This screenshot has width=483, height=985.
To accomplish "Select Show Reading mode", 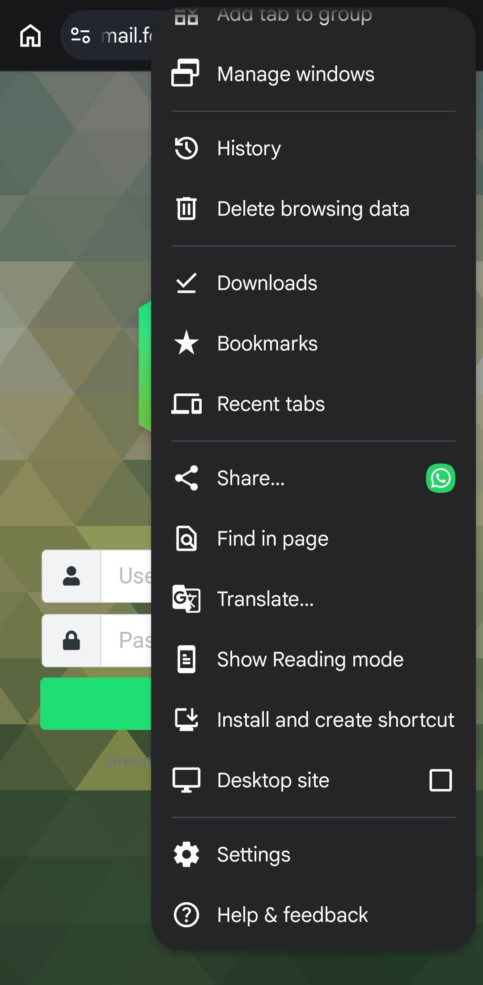I will 313,659.
